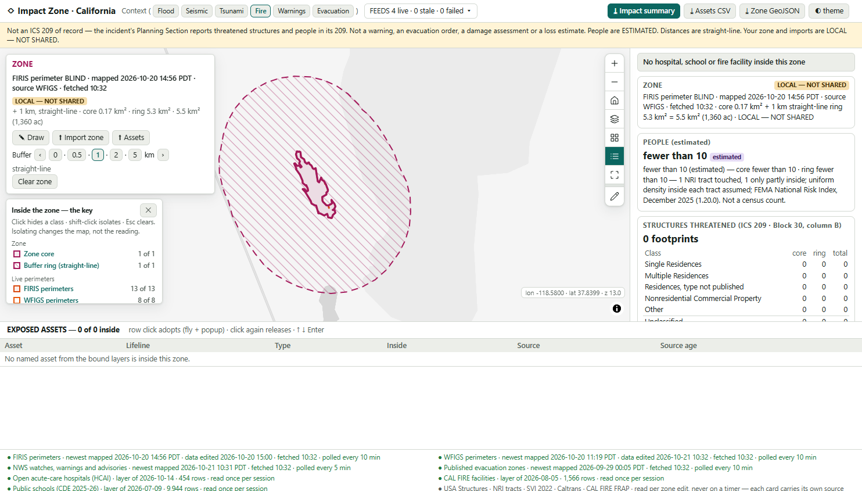Enable Warnings context layer
This screenshot has height=491, width=862.
[x=292, y=11]
